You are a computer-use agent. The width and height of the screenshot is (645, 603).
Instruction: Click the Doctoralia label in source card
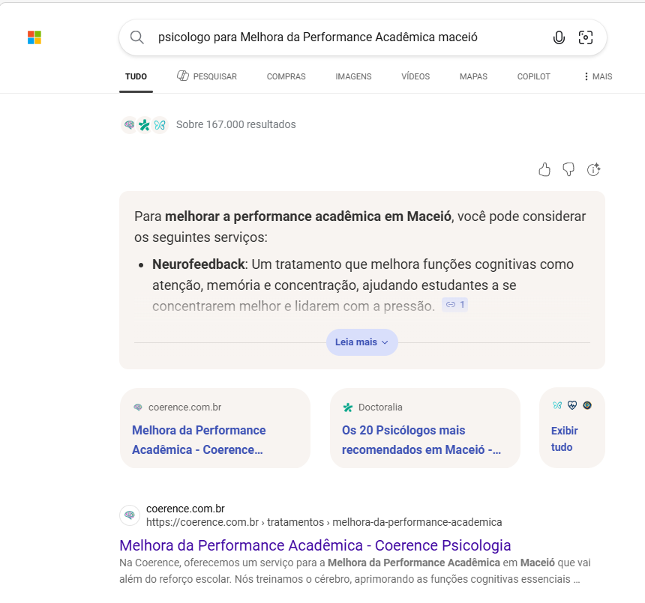click(x=380, y=407)
